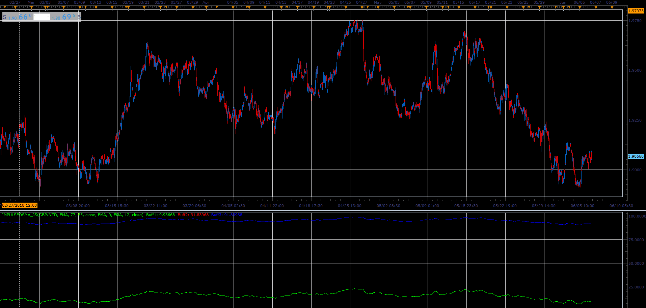Click the orange triangle marker under 03/07
The width and height of the screenshot is (646, 308).
tap(63, 7)
